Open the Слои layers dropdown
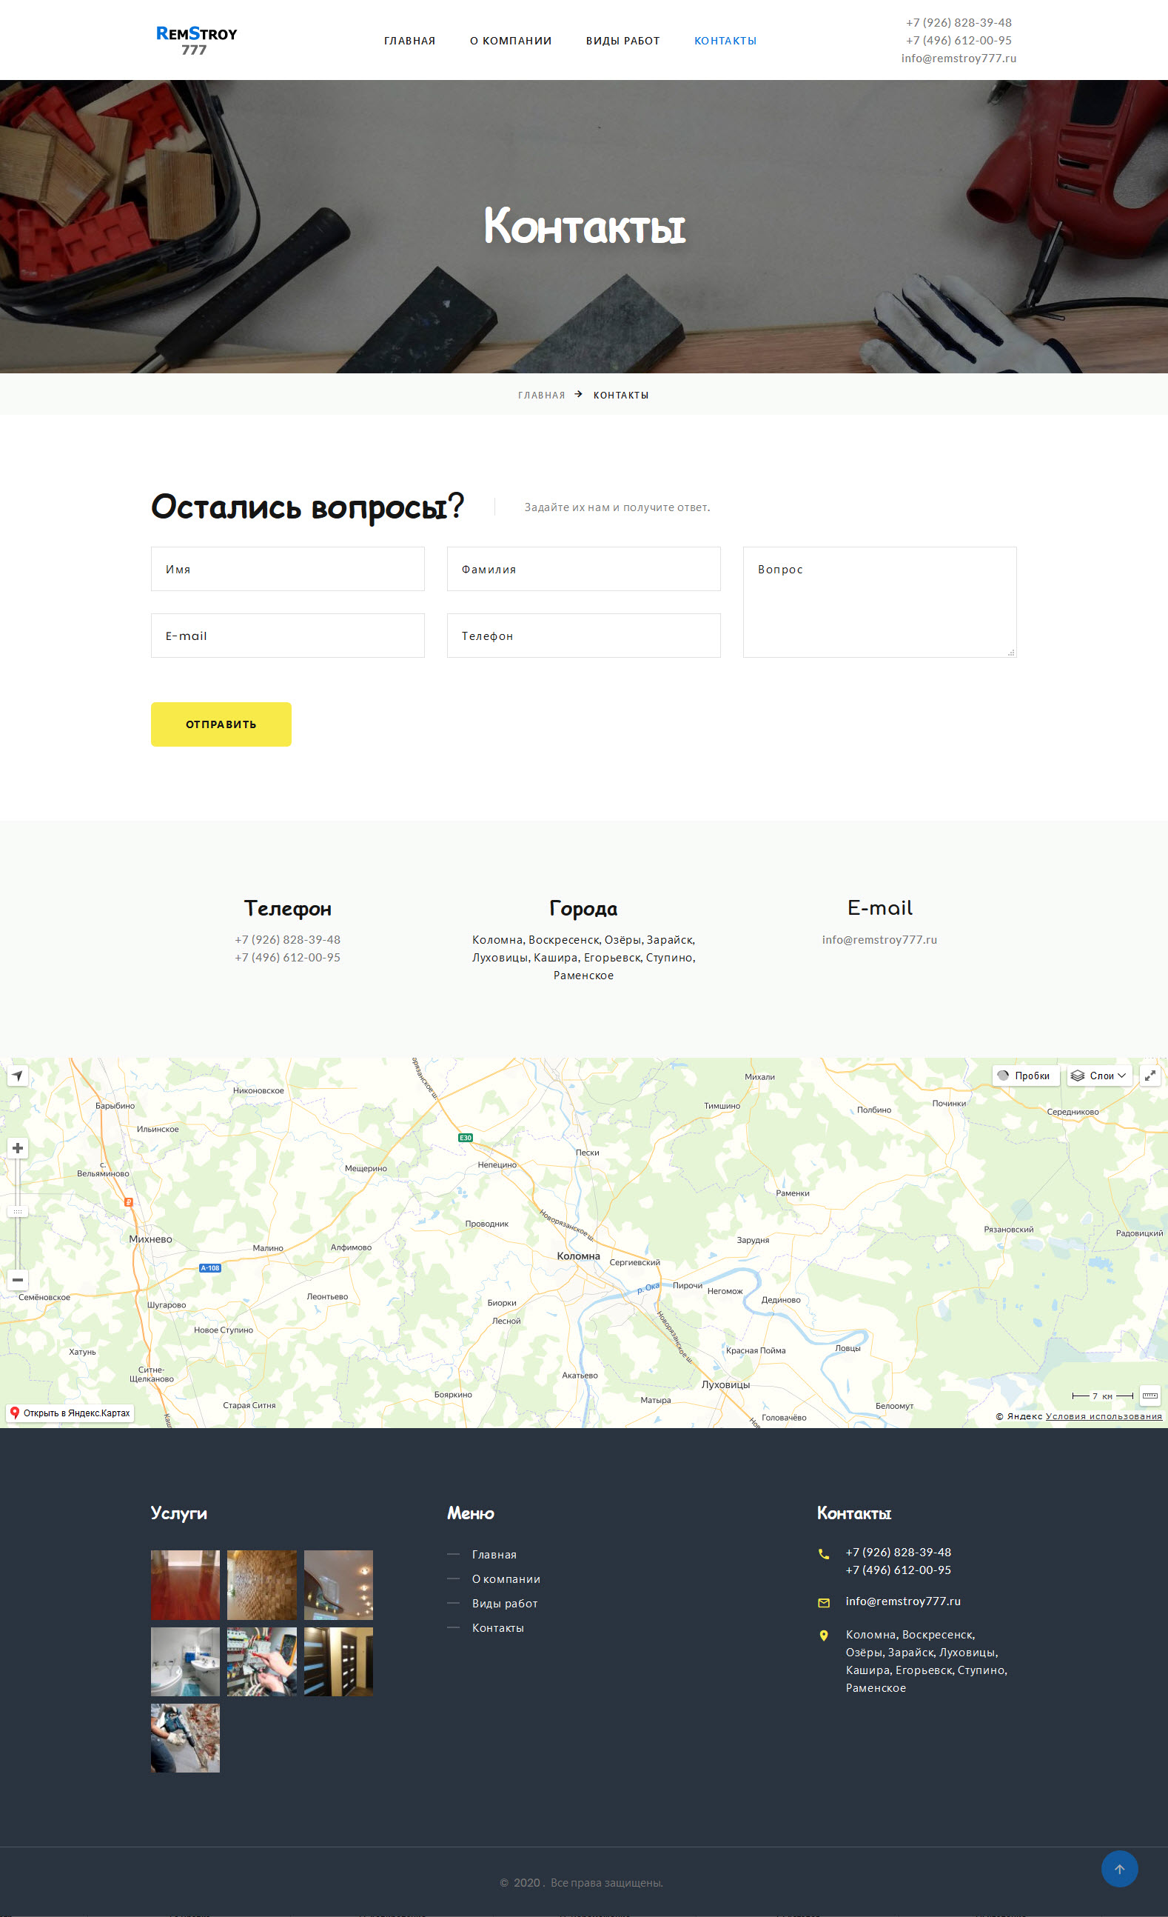This screenshot has height=1917, width=1168. (x=1098, y=1076)
